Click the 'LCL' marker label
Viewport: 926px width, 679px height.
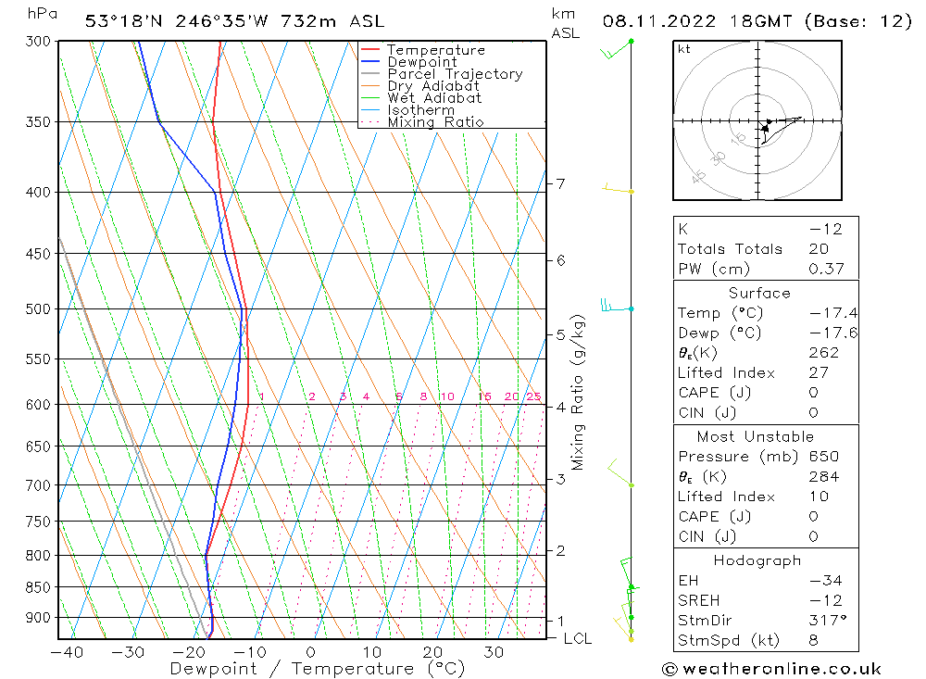coord(577,639)
